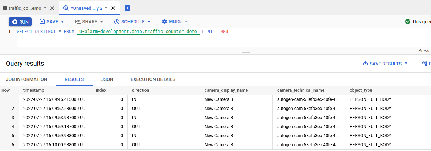
Task: View the EXECUTION DETAILS tab
Action: click(153, 79)
